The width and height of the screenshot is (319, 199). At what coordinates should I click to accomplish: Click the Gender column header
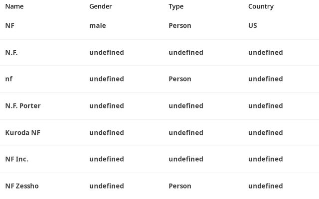100,6
